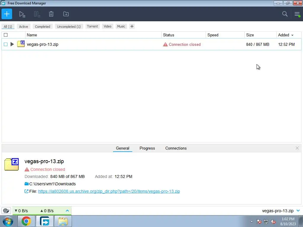The width and height of the screenshot is (303, 227).
Task: Sort by Name column
Action: tap(93, 35)
